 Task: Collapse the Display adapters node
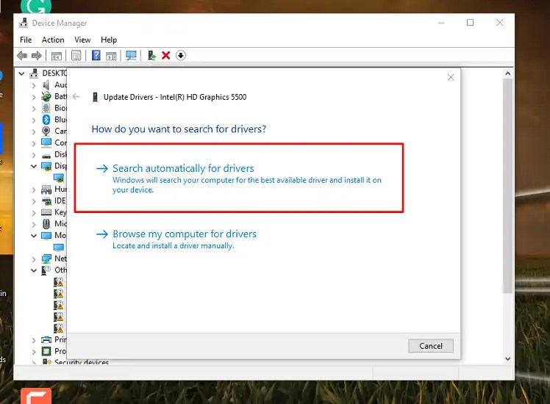click(34, 166)
